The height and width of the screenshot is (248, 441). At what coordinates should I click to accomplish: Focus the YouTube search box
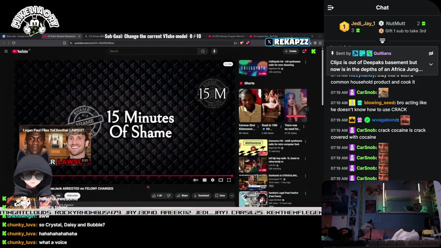click(153, 51)
